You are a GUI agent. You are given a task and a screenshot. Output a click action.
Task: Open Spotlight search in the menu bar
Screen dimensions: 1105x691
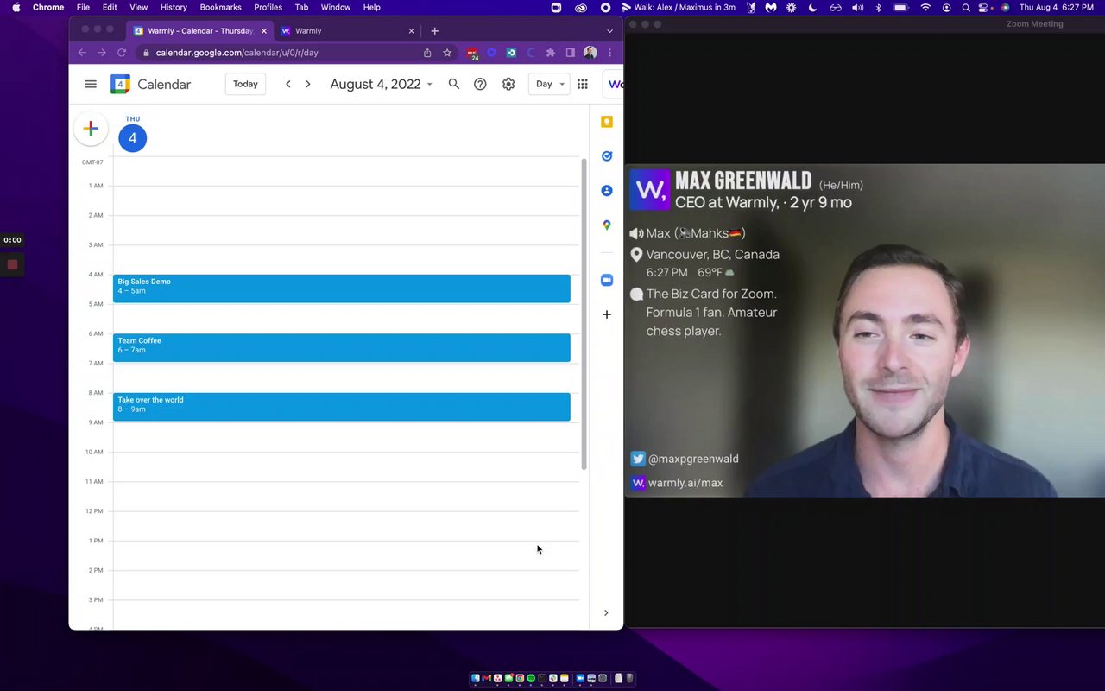coord(966,7)
